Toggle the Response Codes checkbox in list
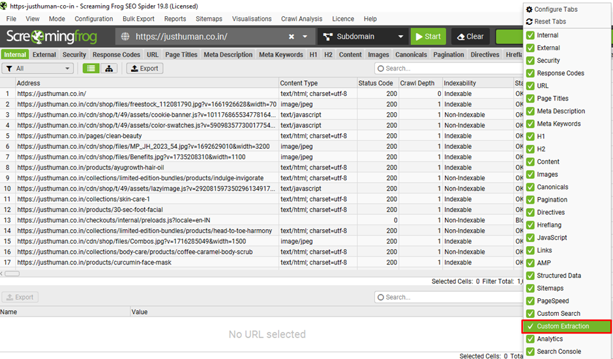This screenshot has height=359, width=613. (x=531, y=73)
